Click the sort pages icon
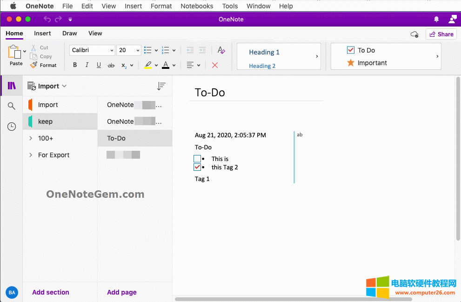461x302 pixels. (x=161, y=86)
